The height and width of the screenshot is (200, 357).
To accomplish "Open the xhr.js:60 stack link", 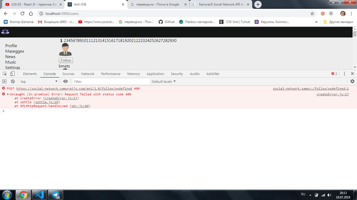I will 80,106.
